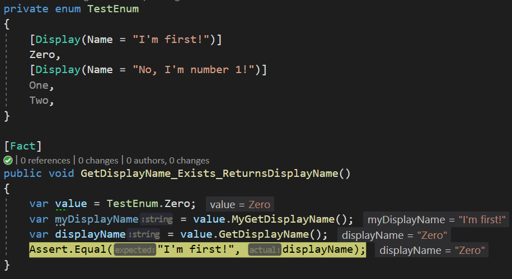Click the 'private' keyword of the enum

(x=26, y=9)
